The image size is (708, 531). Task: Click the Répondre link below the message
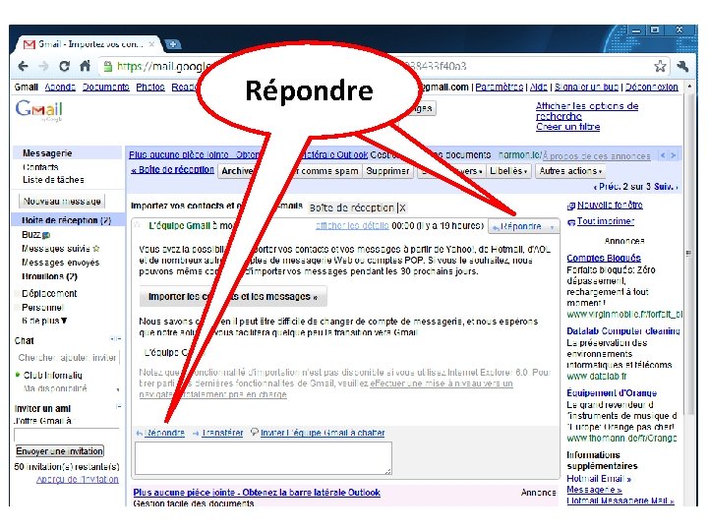164,433
